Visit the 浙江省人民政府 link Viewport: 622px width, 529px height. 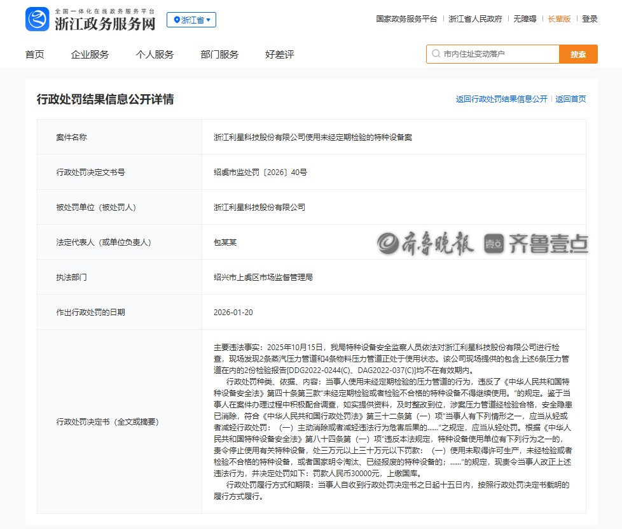[473, 19]
